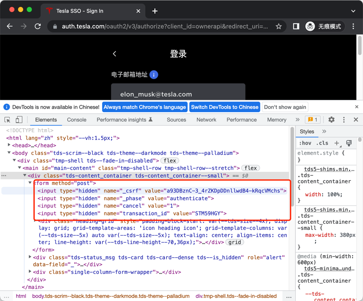This screenshot has width=363, height=301.
Task: Click the address bar URL
Action: [x=165, y=27]
